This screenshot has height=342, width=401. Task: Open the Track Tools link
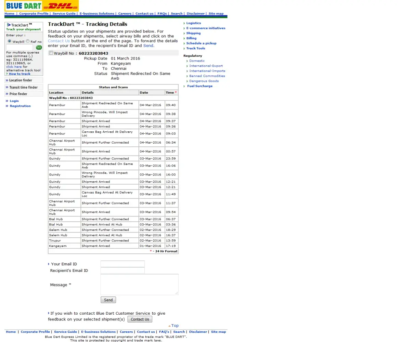[x=196, y=48]
